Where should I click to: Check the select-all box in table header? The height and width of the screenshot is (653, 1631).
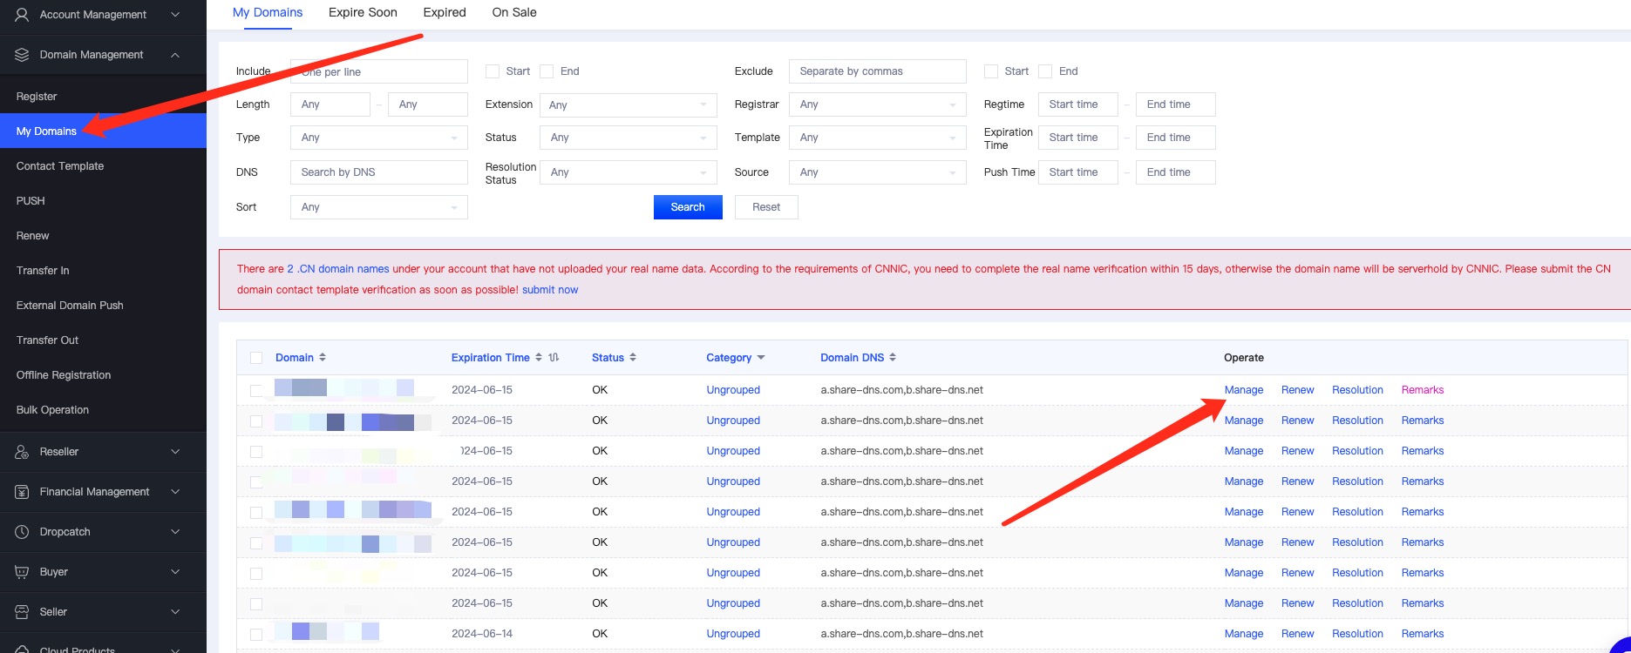point(256,358)
